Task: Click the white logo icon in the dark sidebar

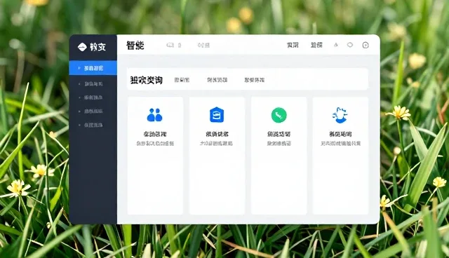Action: pos(82,47)
